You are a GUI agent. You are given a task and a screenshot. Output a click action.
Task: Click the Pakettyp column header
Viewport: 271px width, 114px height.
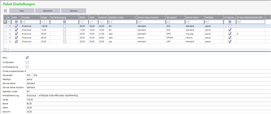tap(214, 17)
